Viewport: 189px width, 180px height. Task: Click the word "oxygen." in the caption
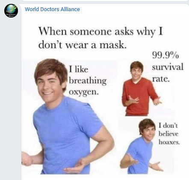coord(84,92)
